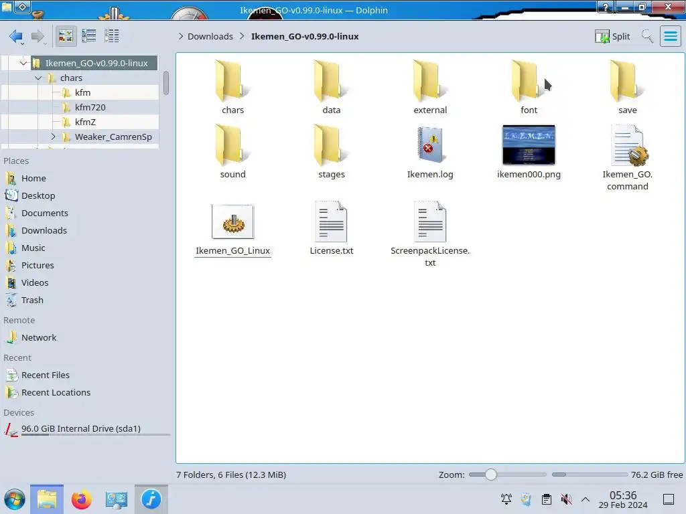Screen dimensions: 686x514
Task: Select Ikemen_GO.command file
Action: coord(627,158)
